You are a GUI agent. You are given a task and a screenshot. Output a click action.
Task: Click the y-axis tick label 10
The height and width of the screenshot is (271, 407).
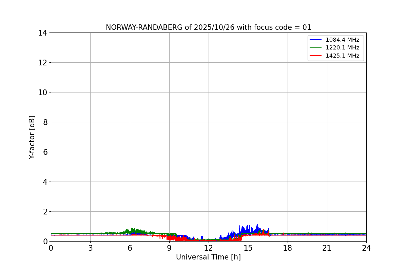coord(43,92)
